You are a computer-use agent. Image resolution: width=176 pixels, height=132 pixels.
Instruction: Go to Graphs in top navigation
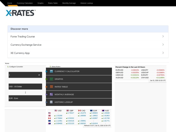coord(40,3)
